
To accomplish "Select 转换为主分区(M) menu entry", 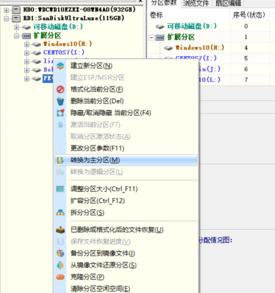I will (x=126, y=160).
